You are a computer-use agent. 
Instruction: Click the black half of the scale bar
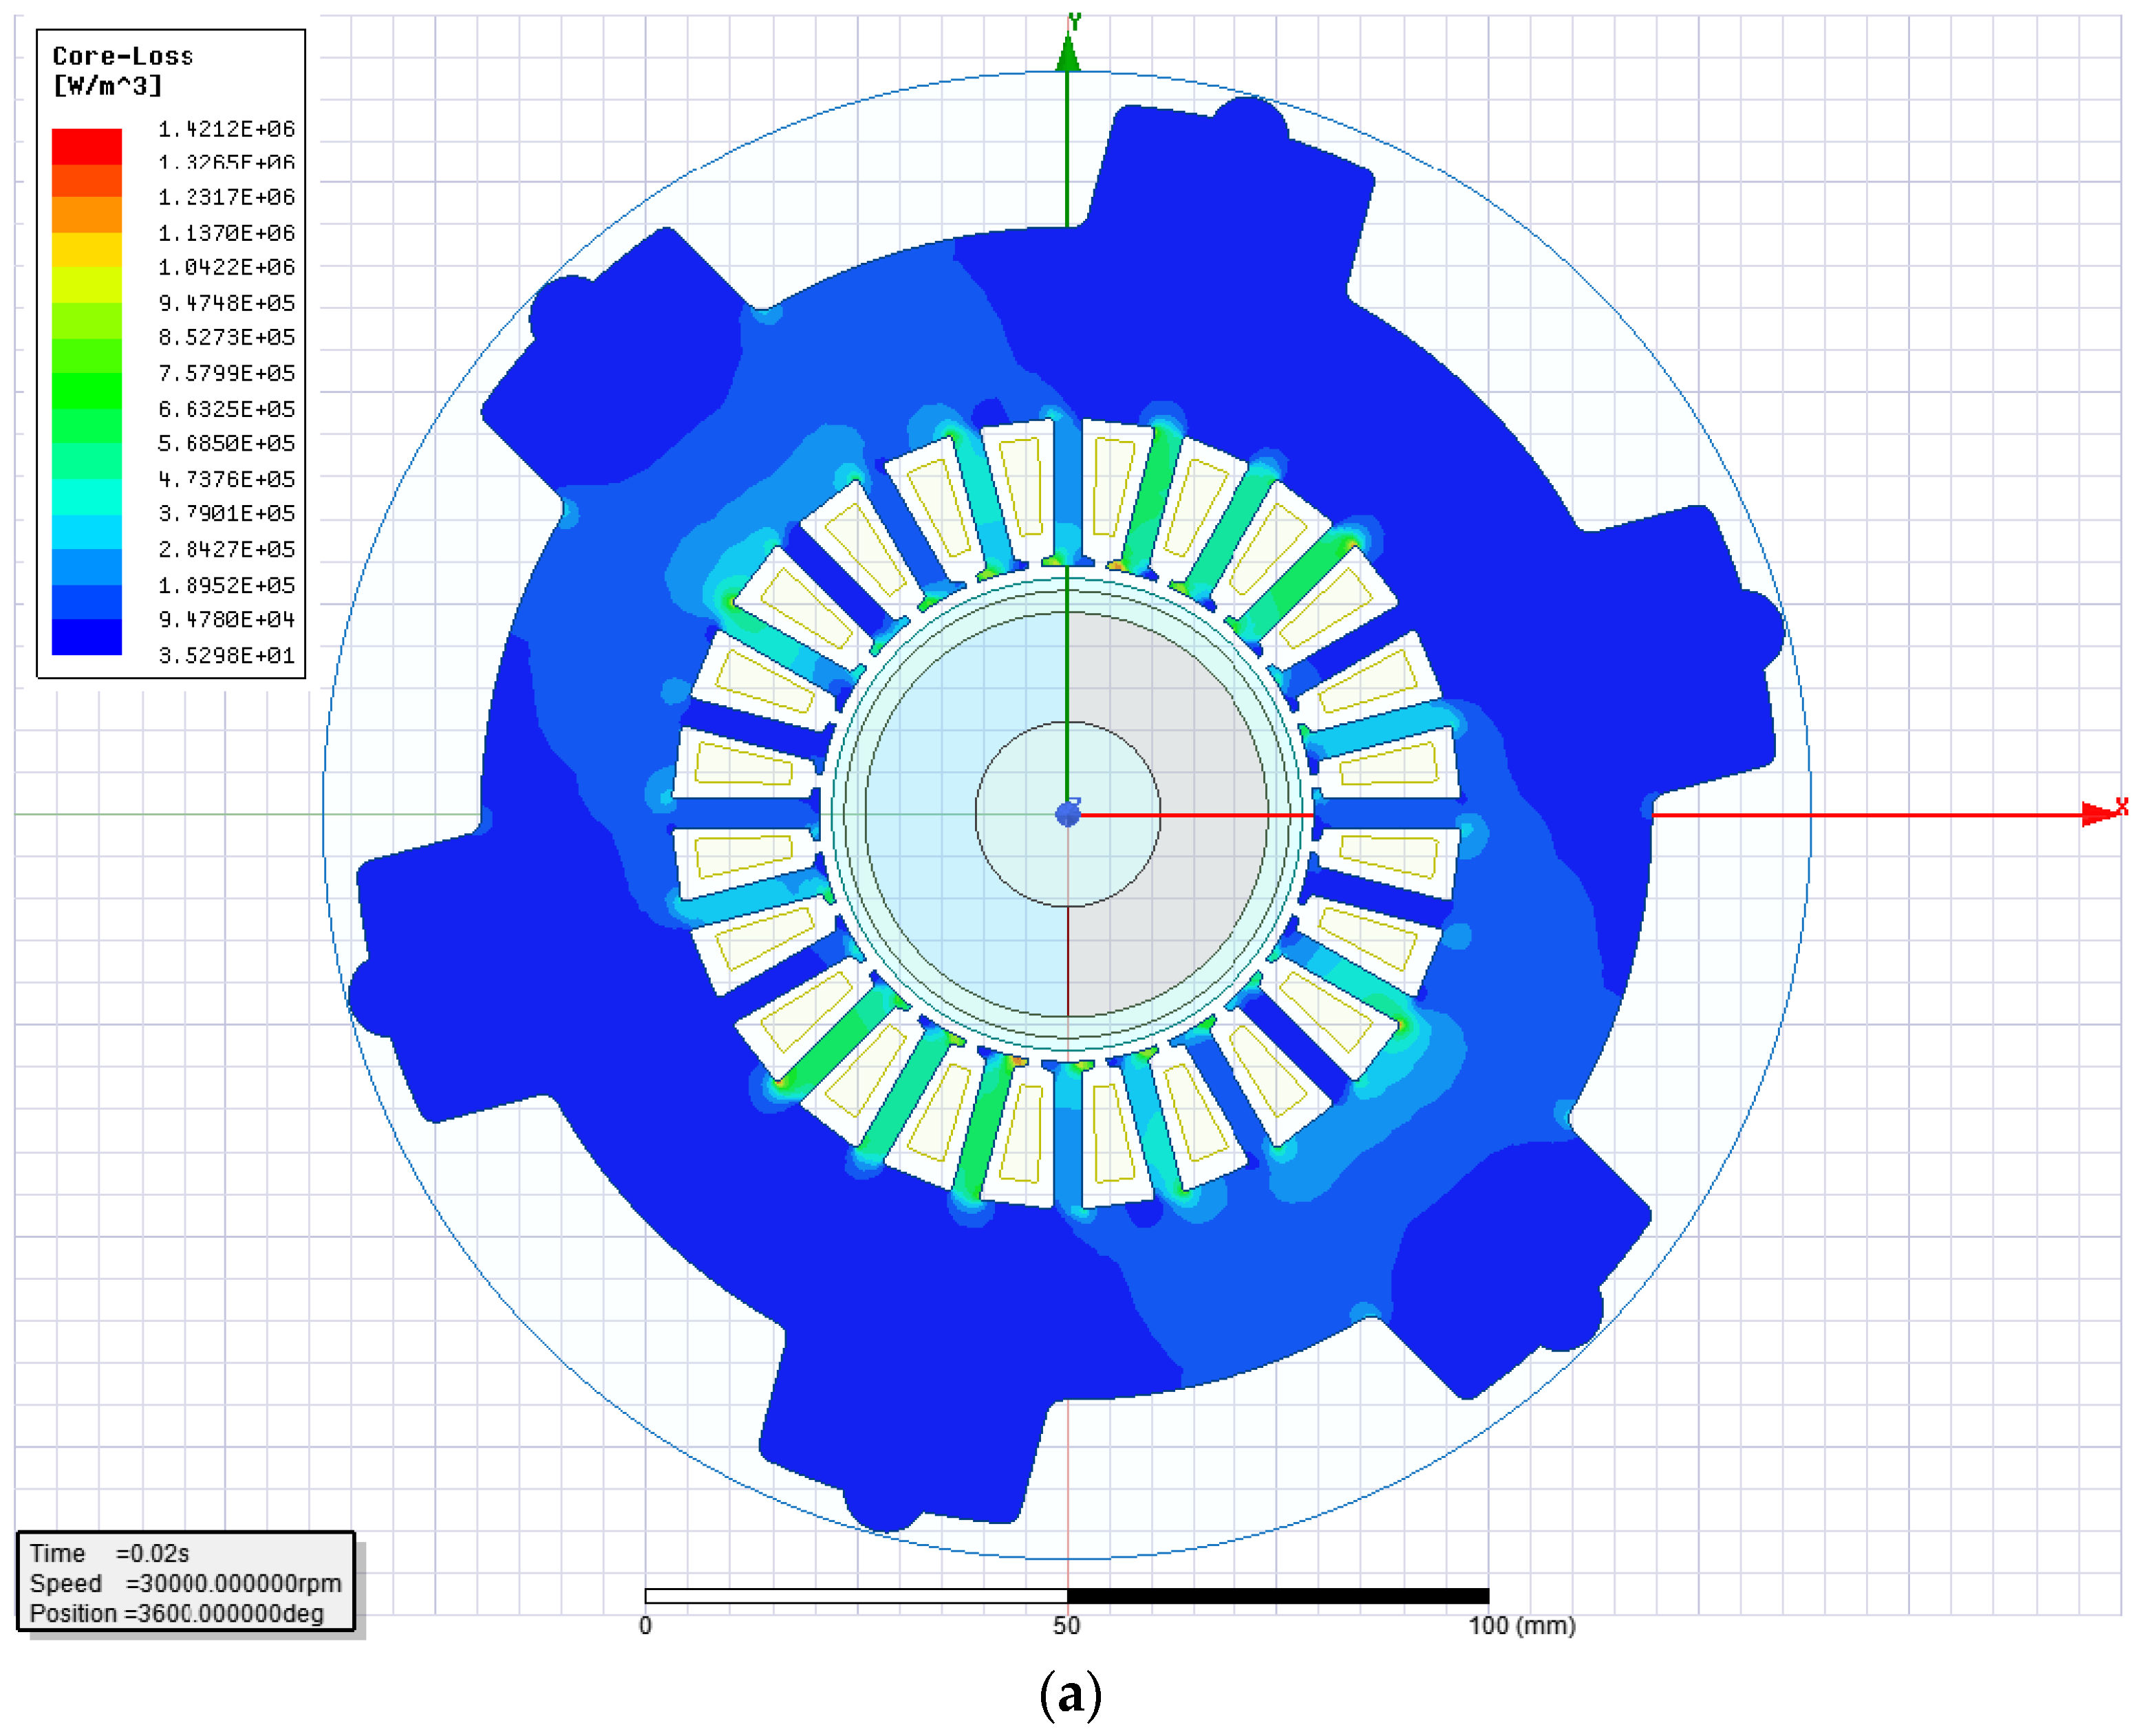[x=1278, y=1596]
